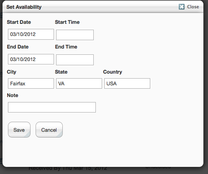Focus the Start Date input box
Screen dimensions: 208x174
click(31, 34)
